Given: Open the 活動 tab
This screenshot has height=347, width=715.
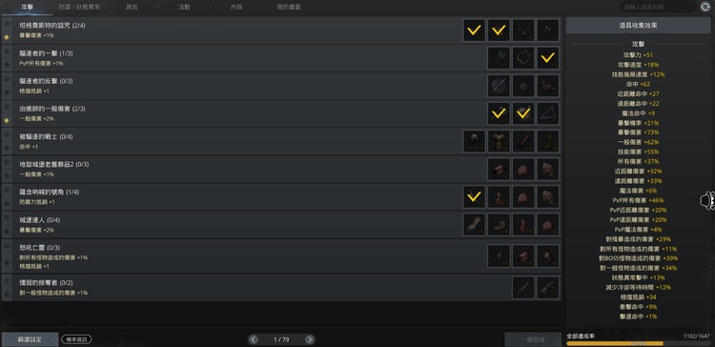Looking at the screenshot, I should click(x=184, y=8).
